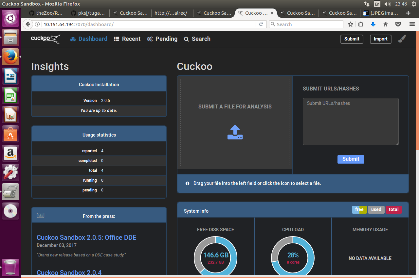Open the Firefox hamburger menu
This screenshot has width=419, height=278.
click(412, 24)
